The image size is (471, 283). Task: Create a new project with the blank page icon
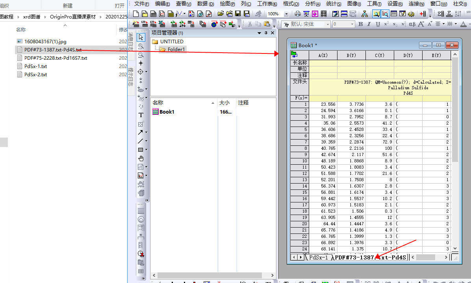pos(136,14)
